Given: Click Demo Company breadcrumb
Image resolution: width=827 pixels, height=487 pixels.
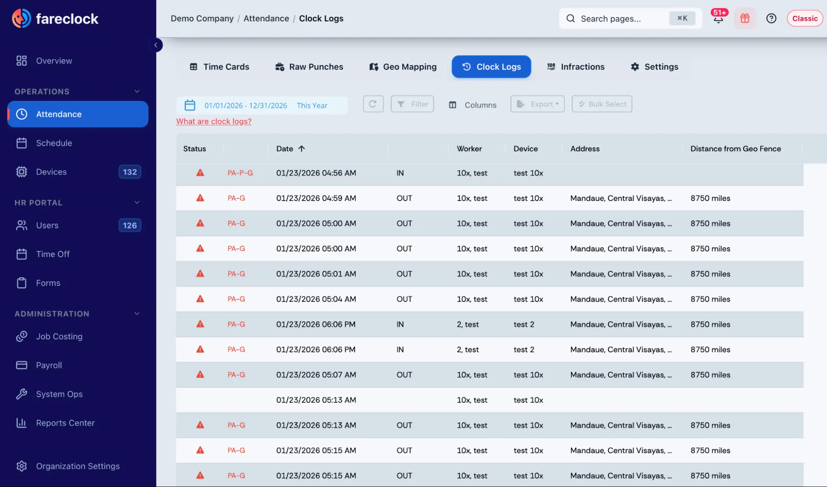Looking at the screenshot, I should [x=202, y=19].
